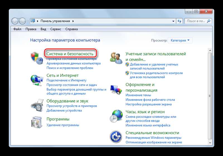Click Архивирование данных компьютера link

[74, 63]
